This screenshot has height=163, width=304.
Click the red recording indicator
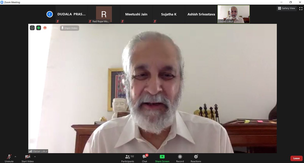click(x=45, y=28)
